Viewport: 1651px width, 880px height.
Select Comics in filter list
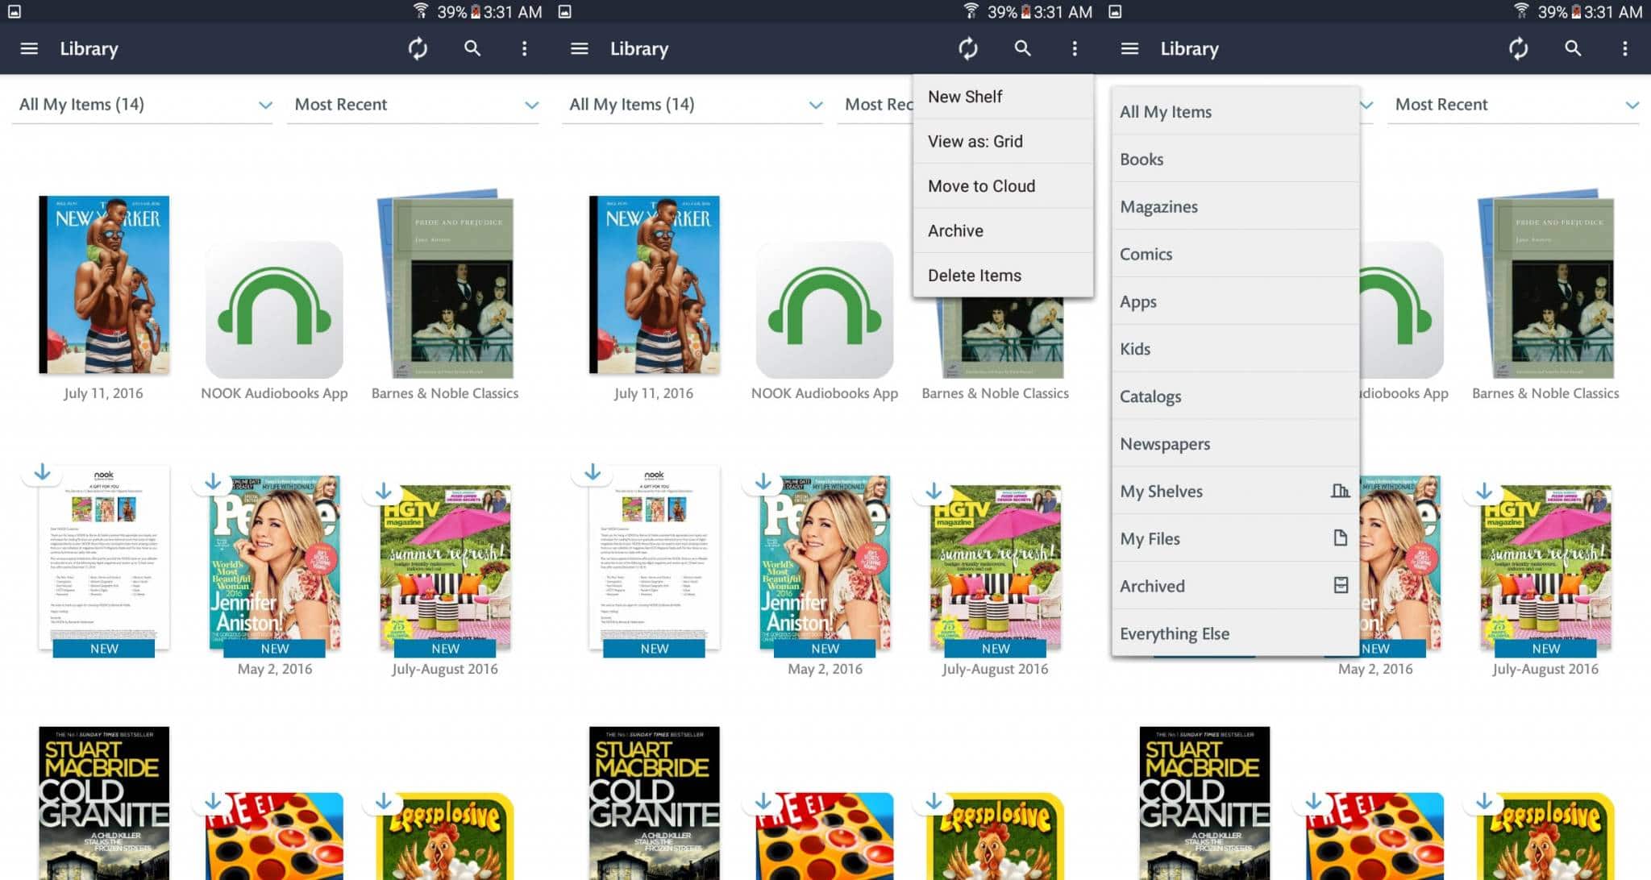pos(1235,254)
